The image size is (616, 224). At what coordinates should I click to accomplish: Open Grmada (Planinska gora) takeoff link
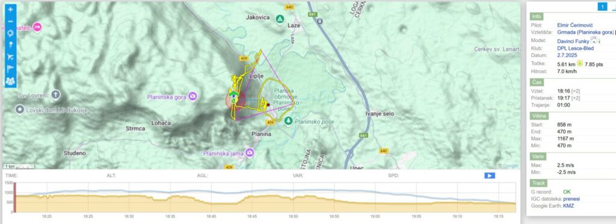(x=585, y=32)
